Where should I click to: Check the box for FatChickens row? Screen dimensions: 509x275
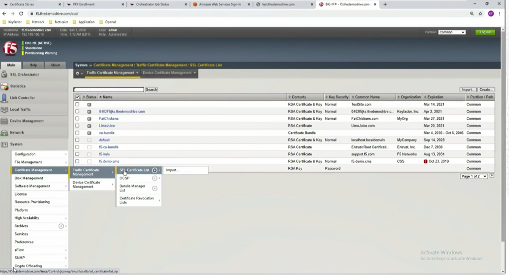(x=77, y=119)
